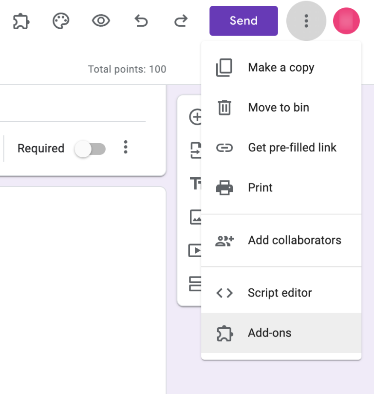Insert an image using the image icon
374x394 pixels.
tap(197, 217)
